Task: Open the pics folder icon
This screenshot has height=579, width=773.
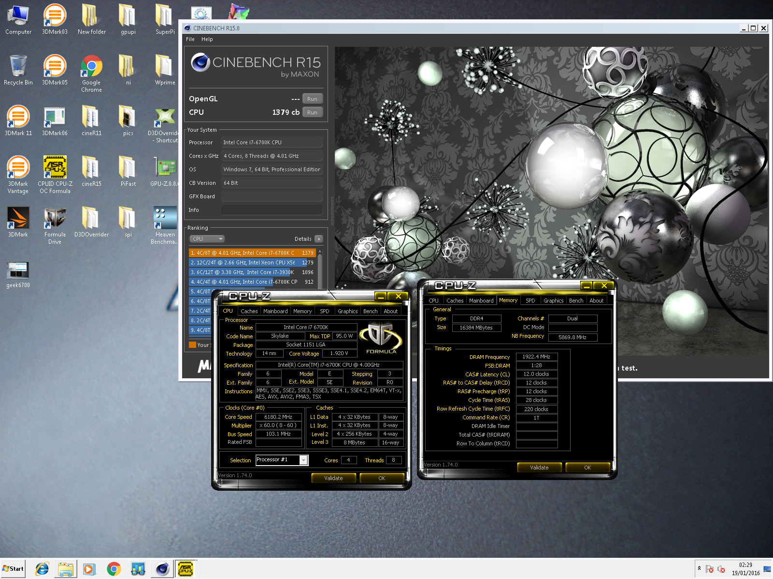Action: (128, 121)
